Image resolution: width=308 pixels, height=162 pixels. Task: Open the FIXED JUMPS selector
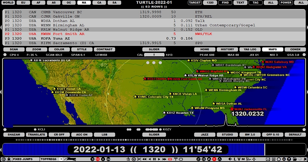point(26,159)
